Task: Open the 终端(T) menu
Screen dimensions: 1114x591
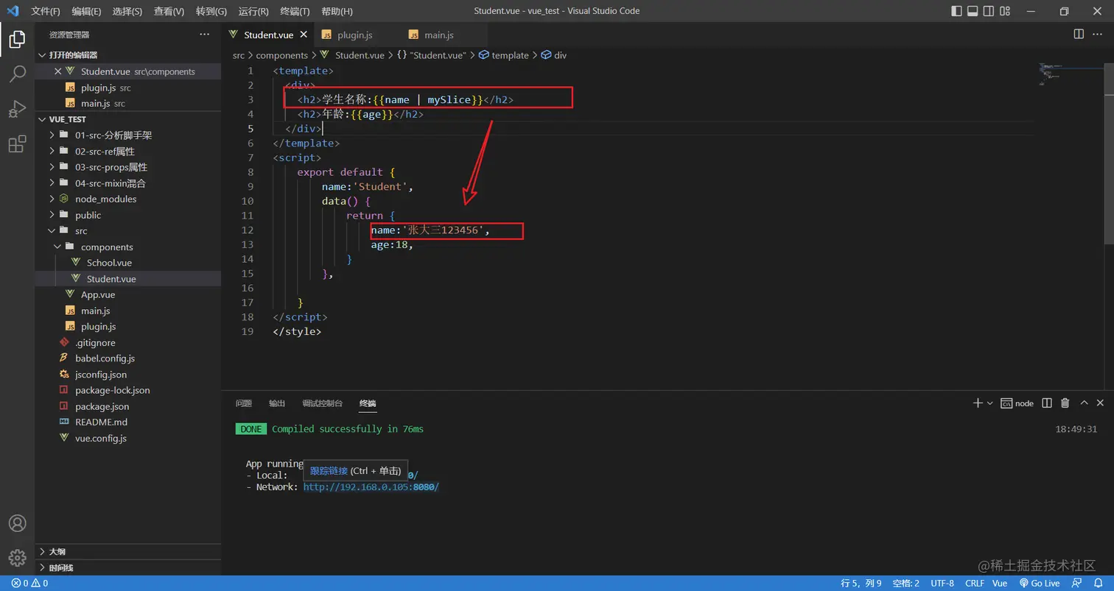Action: coord(295,11)
